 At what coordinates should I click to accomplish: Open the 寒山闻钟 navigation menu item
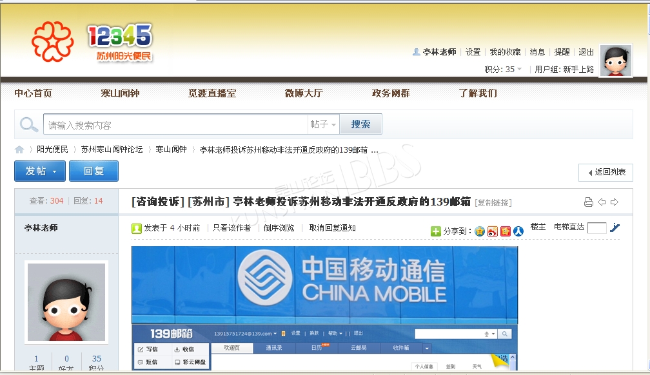click(x=120, y=93)
